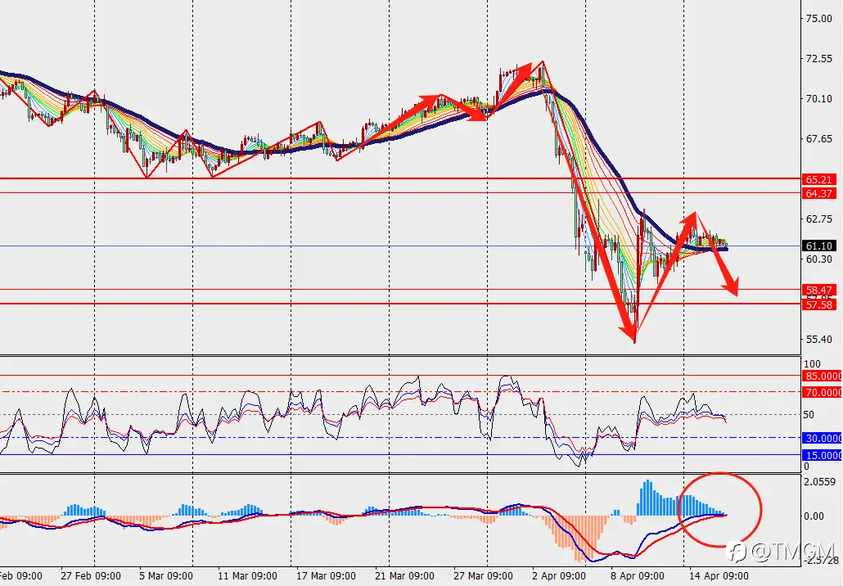Click the 2 Apr 09:00 time label
The width and height of the screenshot is (843, 586).
pos(559,576)
